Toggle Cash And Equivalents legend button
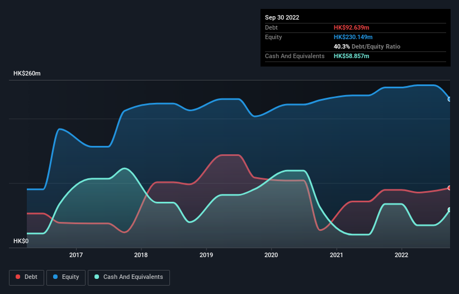This screenshot has width=459, height=294. 129,277
